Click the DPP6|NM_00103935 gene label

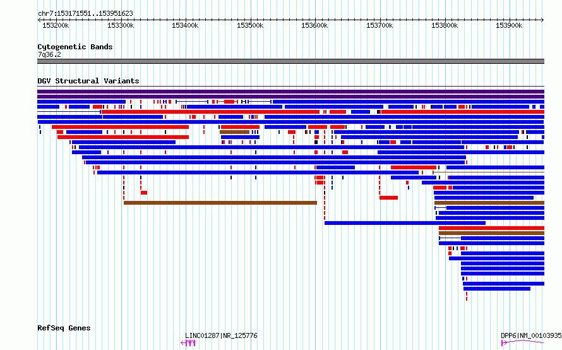pos(531,335)
